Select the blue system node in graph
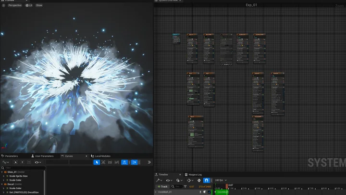The height and width of the screenshot is (195, 346). point(176,39)
